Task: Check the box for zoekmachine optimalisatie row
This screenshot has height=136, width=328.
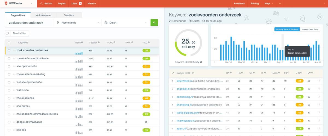Action: pos(9,58)
